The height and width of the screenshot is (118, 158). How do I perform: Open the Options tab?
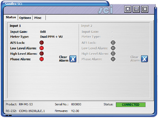click(x=25, y=18)
